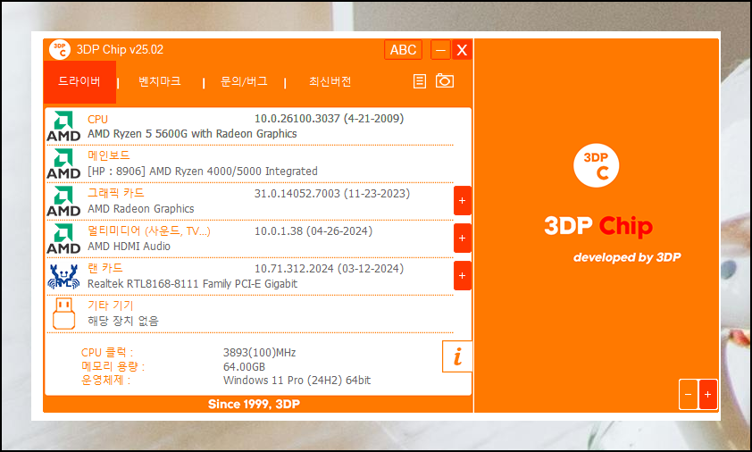Click [HP : 8906] AMD Ryzen 4000/5000 Integrated

[x=203, y=172]
